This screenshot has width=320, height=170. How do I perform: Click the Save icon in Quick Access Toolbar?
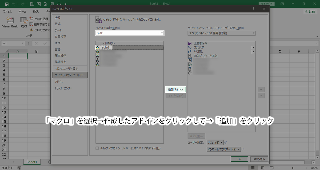[6, 3]
